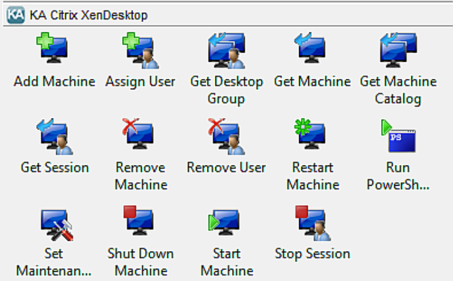Click the KA logo in header
453x281 pixels.
pos(16,15)
